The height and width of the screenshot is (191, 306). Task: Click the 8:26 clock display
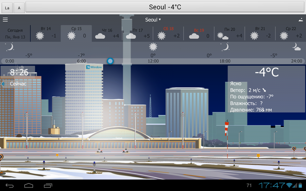coord(19,72)
